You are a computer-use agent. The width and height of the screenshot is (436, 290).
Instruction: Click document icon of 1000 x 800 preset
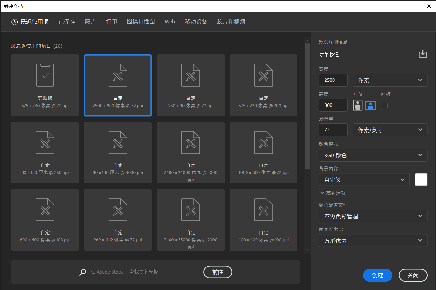(264, 142)
